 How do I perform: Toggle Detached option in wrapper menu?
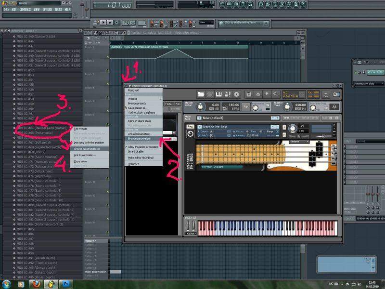click(133, 163)
